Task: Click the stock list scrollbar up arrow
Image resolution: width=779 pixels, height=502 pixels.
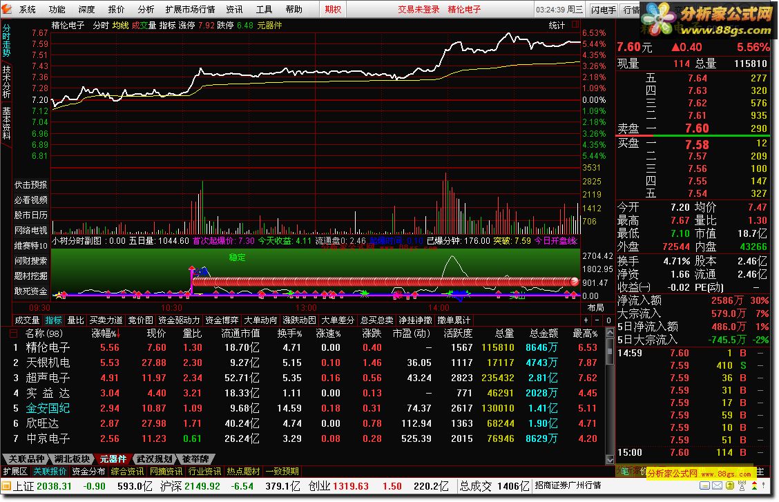Action: [x=610, y=333]
